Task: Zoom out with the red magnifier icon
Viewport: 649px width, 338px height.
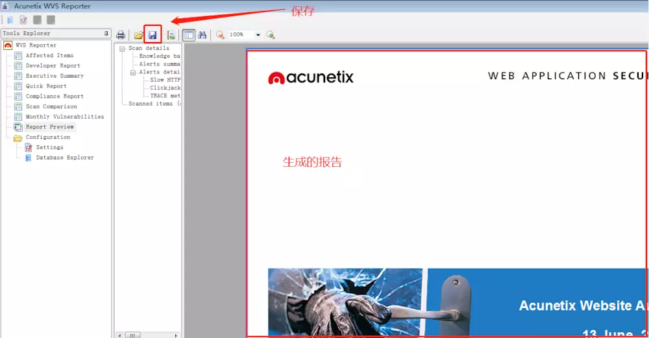Action: pos(220,35)
